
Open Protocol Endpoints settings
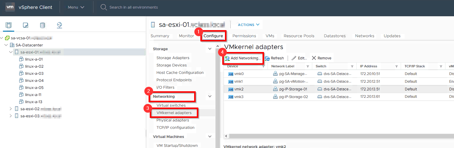click(x=174, y=80)
